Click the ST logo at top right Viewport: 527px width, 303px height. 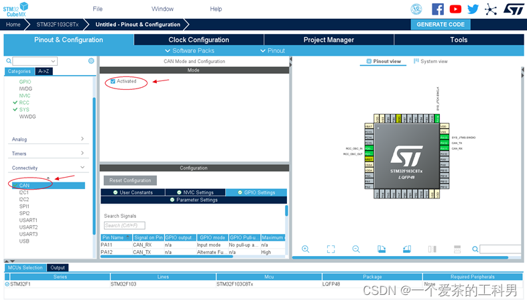tap(513, 9)
